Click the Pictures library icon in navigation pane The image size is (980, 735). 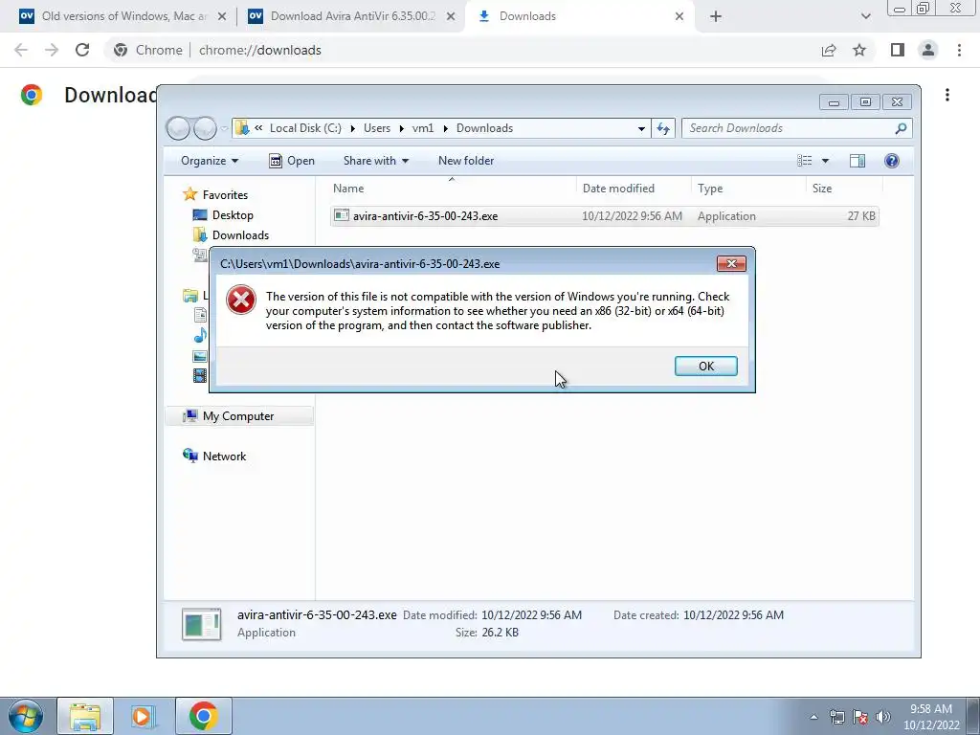pos(200,356)
